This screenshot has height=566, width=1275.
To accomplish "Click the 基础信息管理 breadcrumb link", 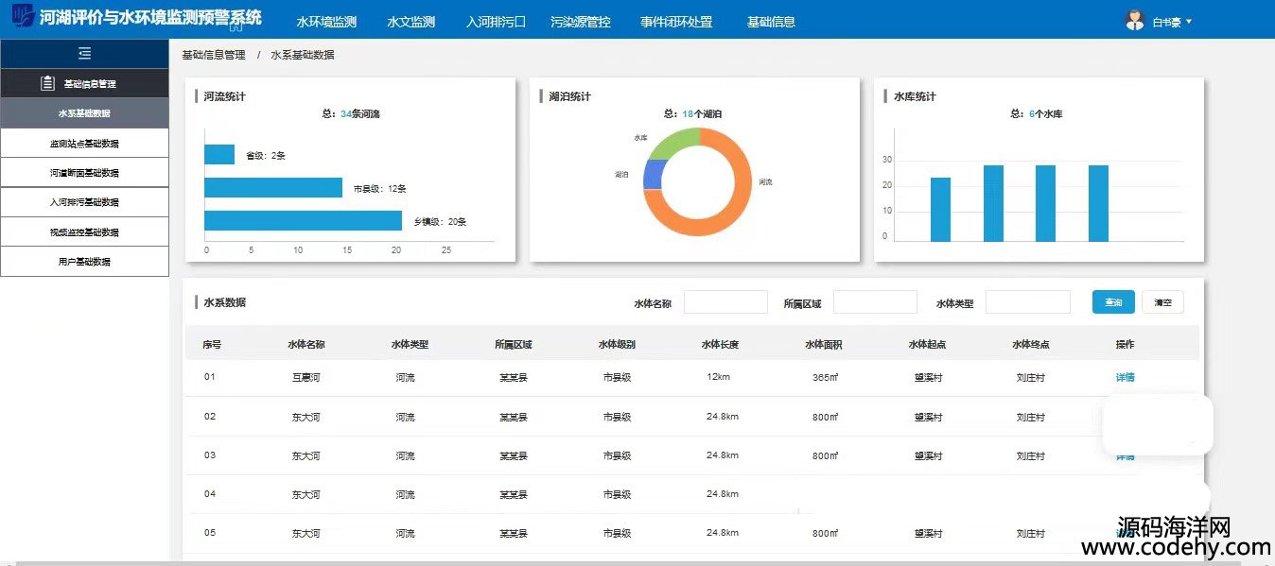I will pos(214,55).
